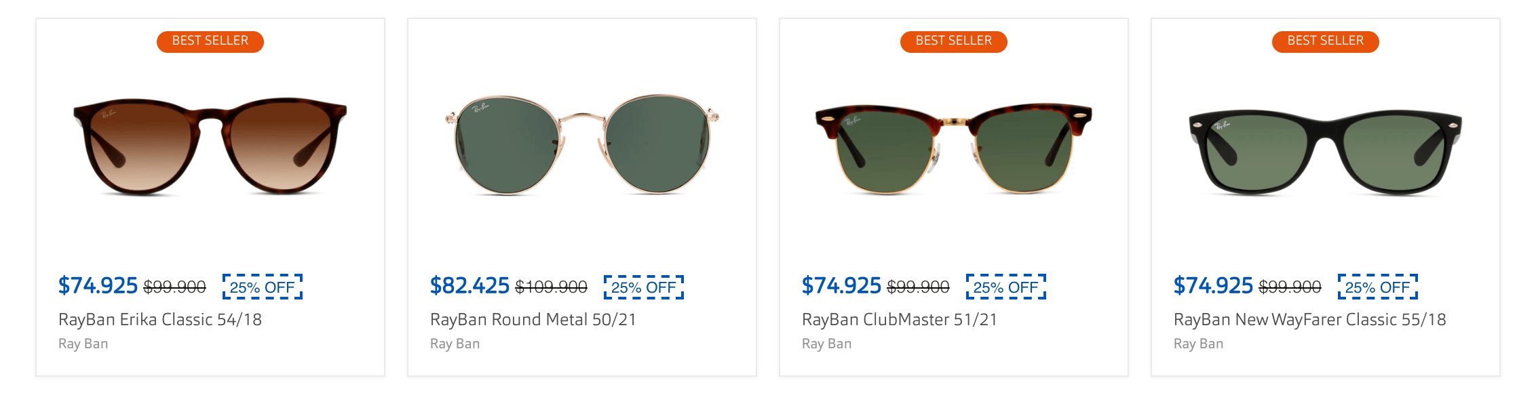This screenshot has width=1536, height=393.
Task: Click the 25% OFF tag on Round Metal
Action: coord(644,287)
